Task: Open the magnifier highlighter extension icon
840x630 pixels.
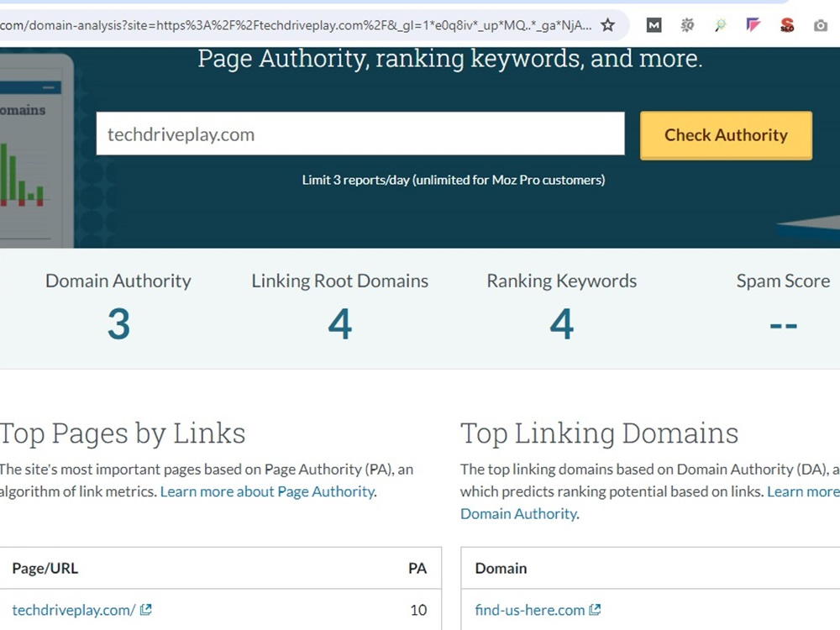Action: point(721,25)
